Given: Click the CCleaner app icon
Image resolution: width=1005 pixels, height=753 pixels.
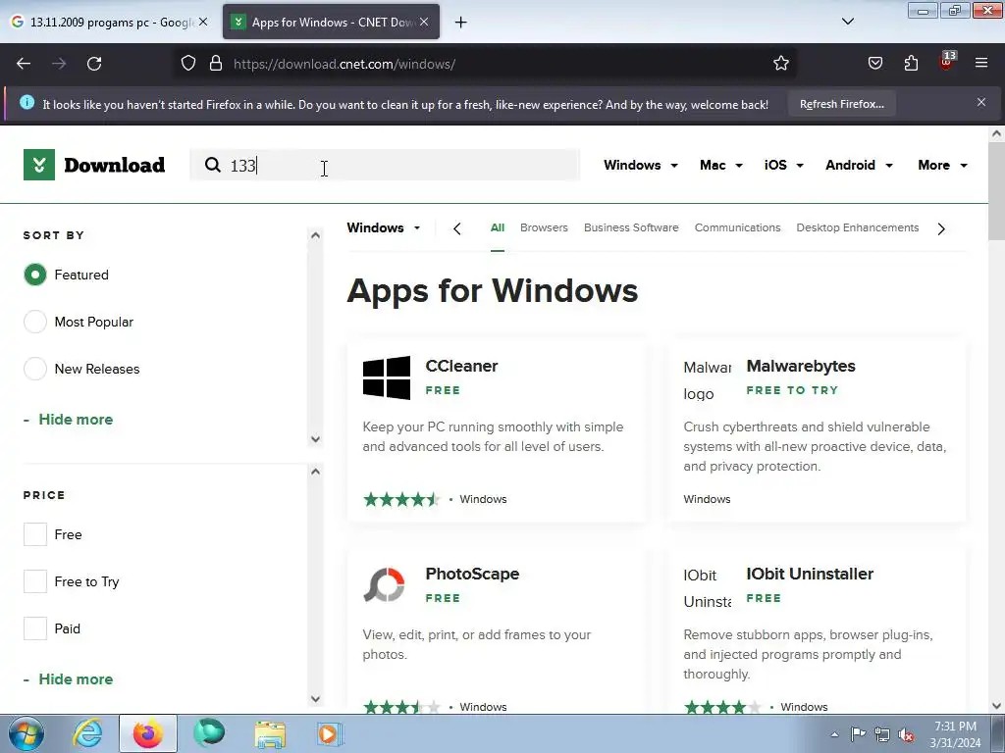Looking at the screenshot, I should 387,377.
